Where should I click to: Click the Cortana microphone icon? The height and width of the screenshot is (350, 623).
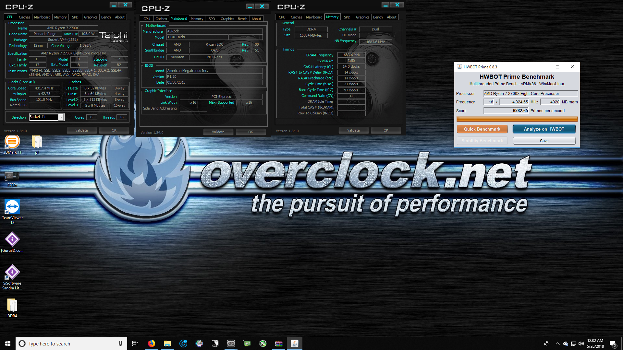[x=120, y=344]
